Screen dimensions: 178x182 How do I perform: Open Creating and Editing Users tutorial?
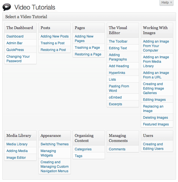153,146
